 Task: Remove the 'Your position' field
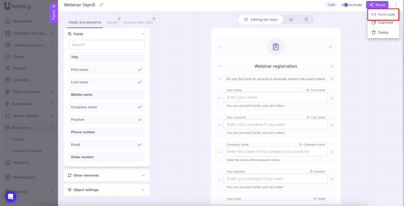coord(332,179)
